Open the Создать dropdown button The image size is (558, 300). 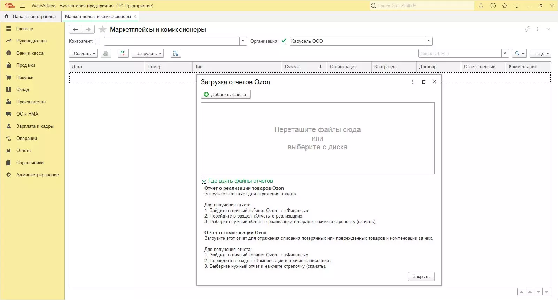84,53
